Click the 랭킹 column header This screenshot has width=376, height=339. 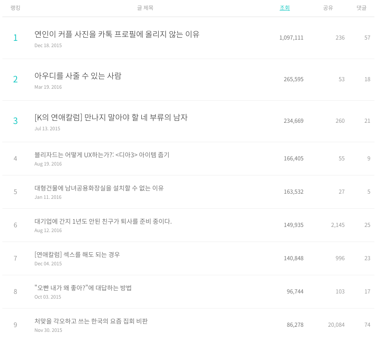point(15,8)
